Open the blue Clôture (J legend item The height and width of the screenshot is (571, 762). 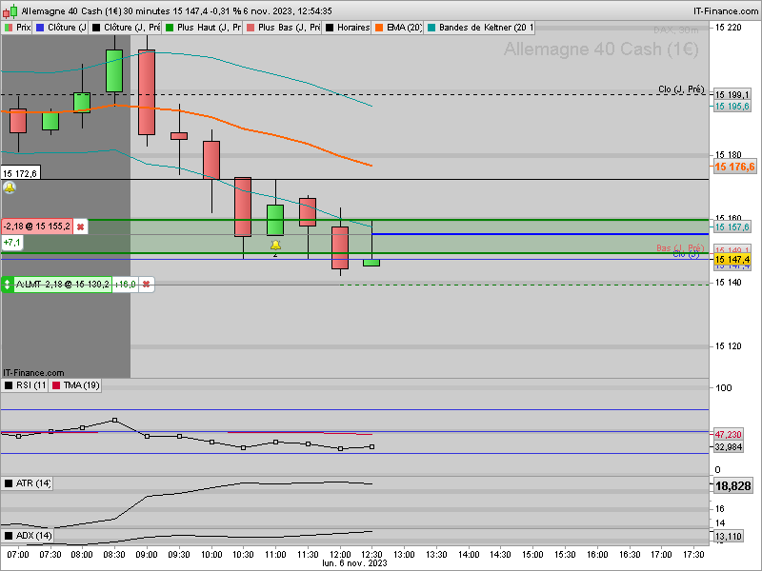coord(61,28)
